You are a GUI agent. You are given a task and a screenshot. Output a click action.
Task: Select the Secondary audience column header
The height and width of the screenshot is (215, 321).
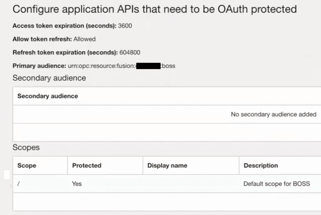click(47, 96)
